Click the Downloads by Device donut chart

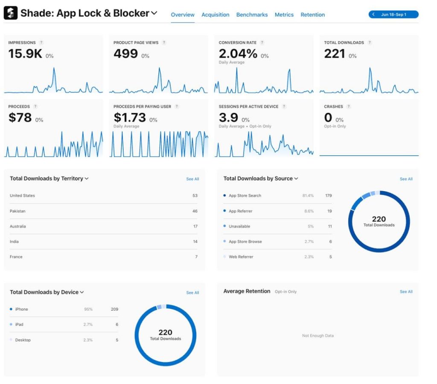(x=166, y=335)
